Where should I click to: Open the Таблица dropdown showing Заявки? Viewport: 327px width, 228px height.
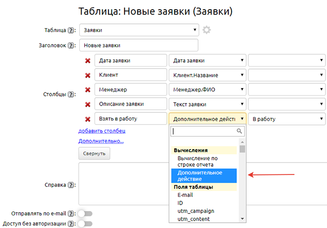coord(139,30)
